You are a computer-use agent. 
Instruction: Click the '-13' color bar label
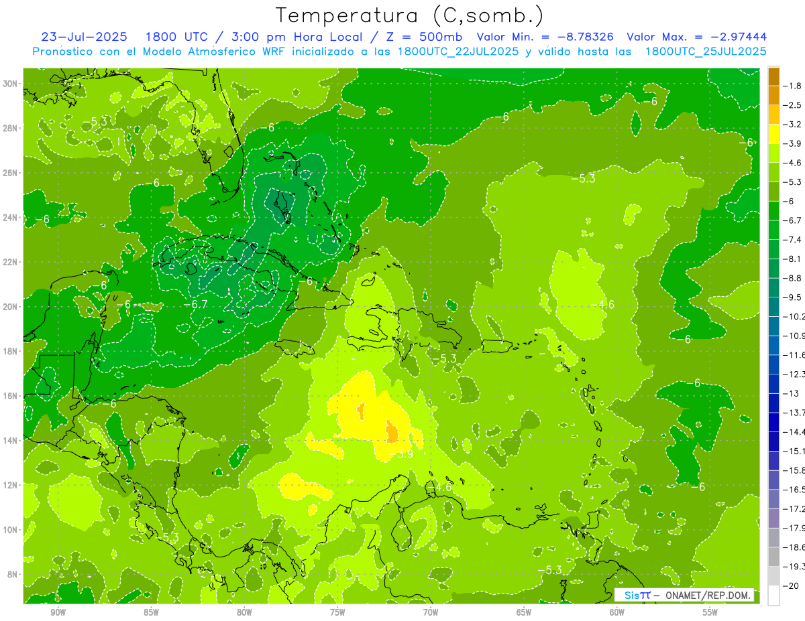(792, 394)
